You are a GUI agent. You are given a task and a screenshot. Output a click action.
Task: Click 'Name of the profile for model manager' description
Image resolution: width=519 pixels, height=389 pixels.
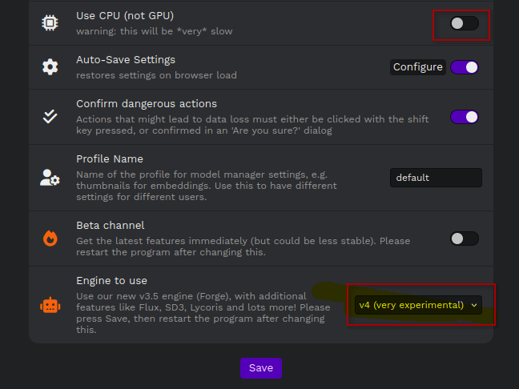pyautogui.click(x=206, y=186)
